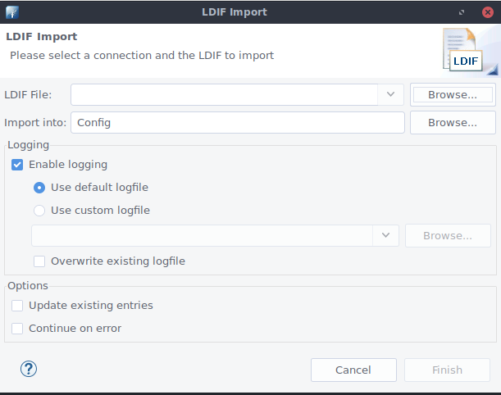
Task: Browse for the Import into connection
Action: point(452,122)
